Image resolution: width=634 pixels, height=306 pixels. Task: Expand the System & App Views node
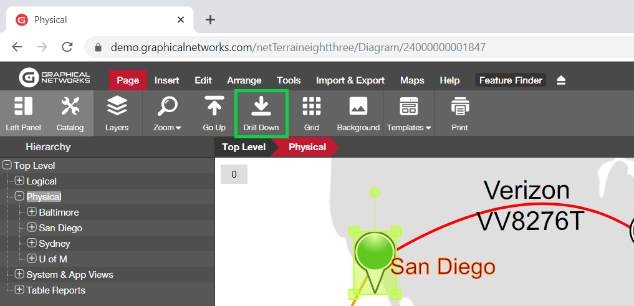click(19, 274)
